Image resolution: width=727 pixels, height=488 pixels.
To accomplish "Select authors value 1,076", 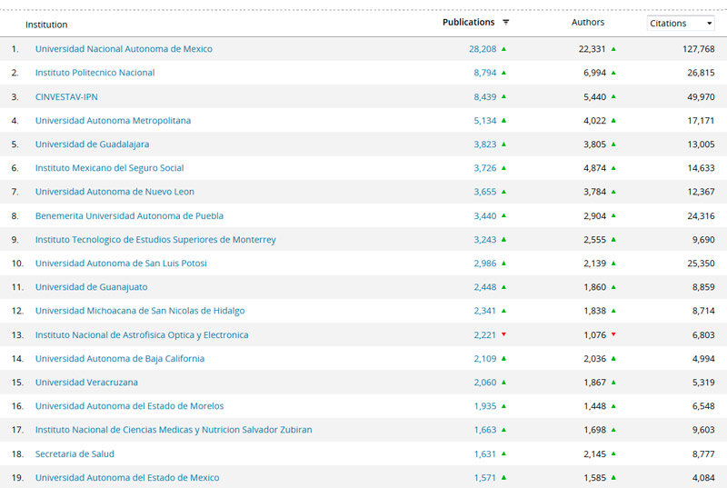I will pos(595,334).
